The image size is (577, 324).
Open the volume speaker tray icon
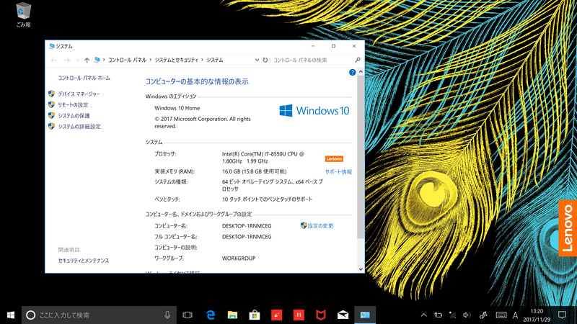[x=467, y=315]
